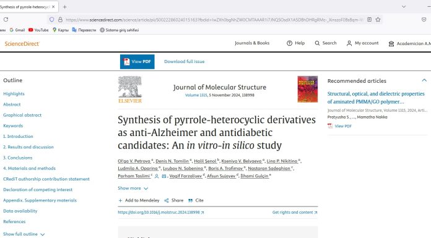Screen dimensions: 431x238
Task: Click the journal cover thumbnail
Action: click(308, 89)
